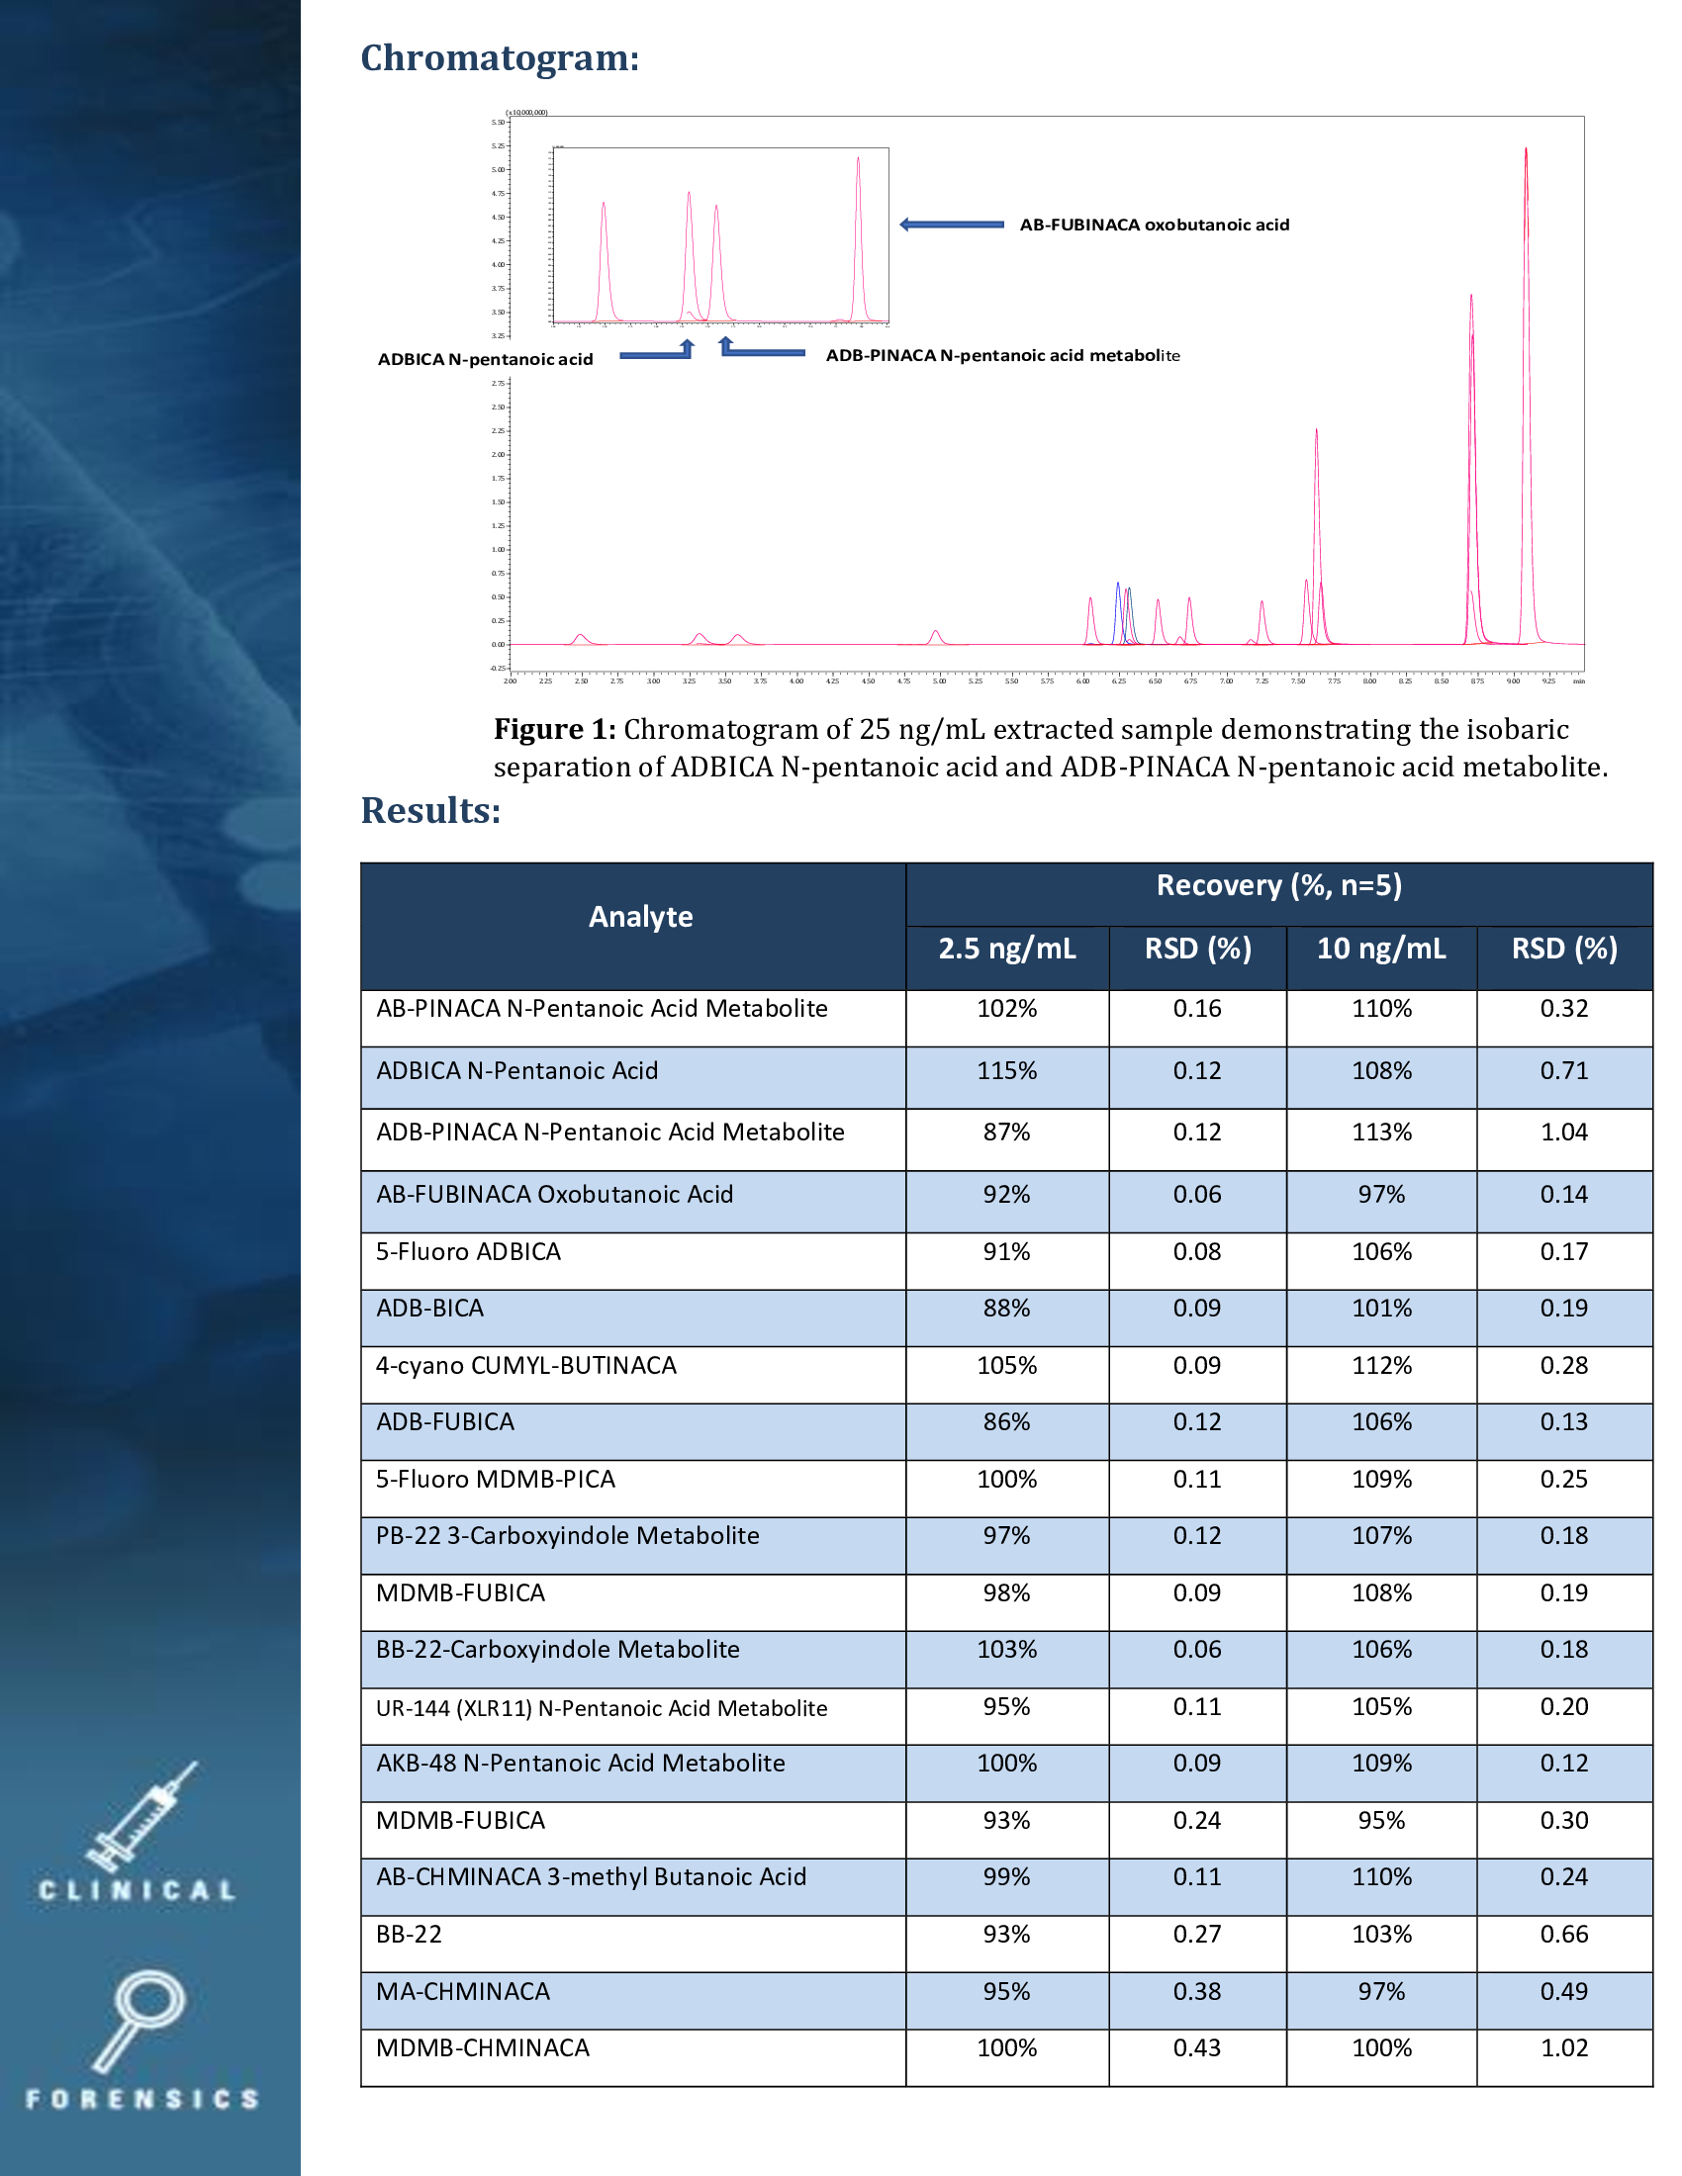1682x2176 pixels.
Task: Click the Results heading
Action: (x=430, y=810)
